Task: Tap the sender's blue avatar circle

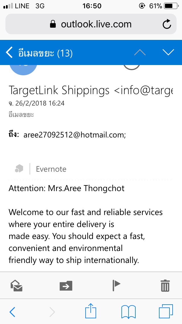Action: pos(24,68)
